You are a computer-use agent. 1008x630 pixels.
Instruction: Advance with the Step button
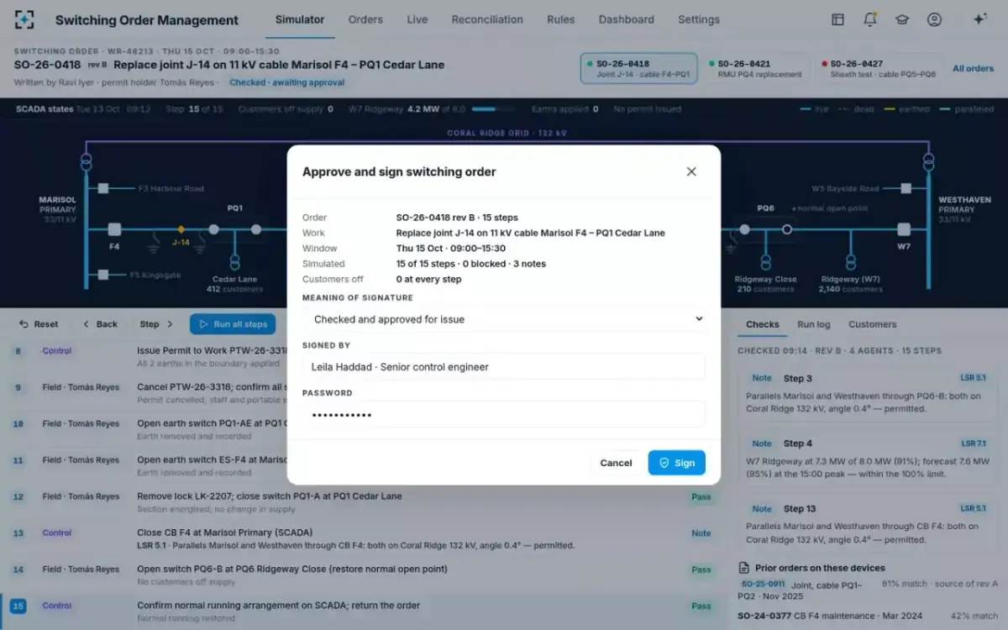click(157, 324)
